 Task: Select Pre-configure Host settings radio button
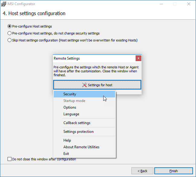10,26
